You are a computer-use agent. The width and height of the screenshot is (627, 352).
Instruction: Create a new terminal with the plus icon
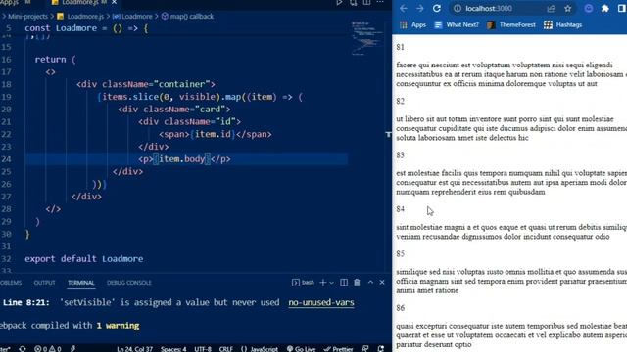pos(323,283)
